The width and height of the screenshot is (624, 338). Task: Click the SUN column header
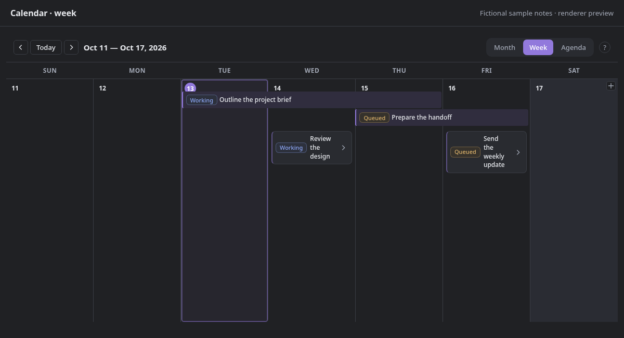click(50, 71)
